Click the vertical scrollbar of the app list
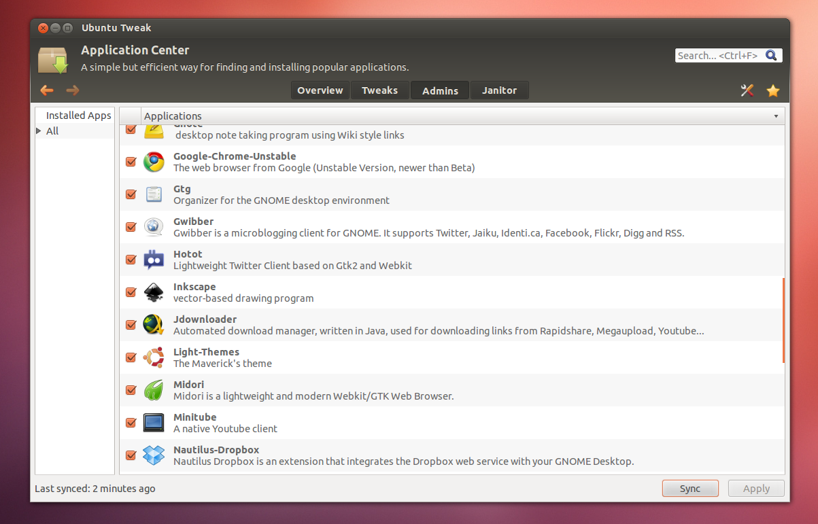This screenshot has height=524, width=818. [783, 319]
